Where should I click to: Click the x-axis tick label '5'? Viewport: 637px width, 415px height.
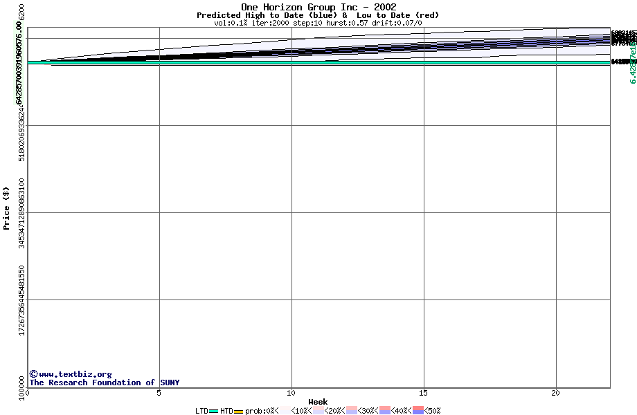[159, 393]
